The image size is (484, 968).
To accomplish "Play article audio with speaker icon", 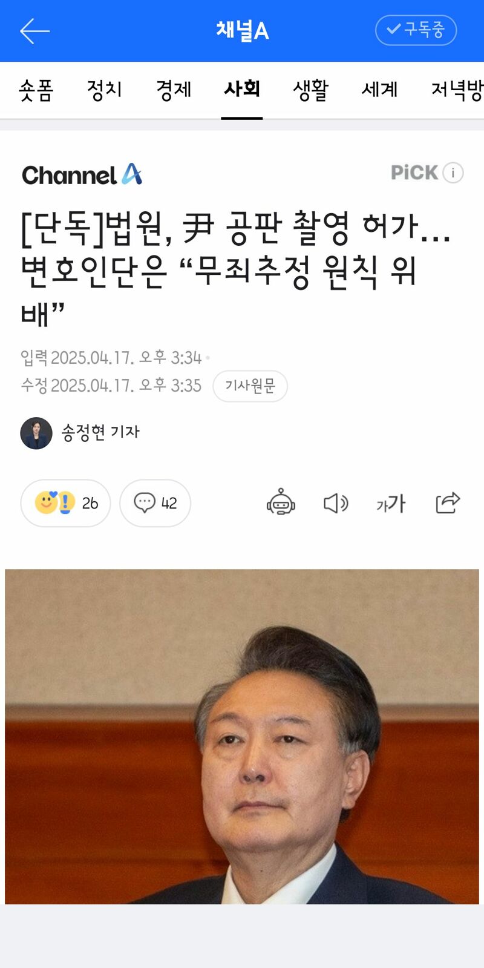I will coord(336,503).
